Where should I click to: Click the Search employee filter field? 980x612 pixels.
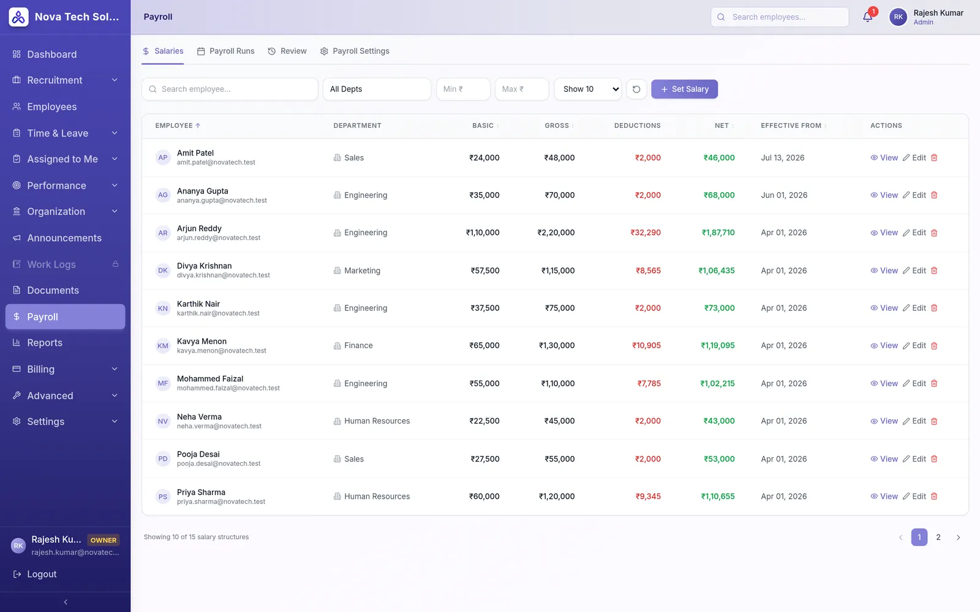(x=230, y=89)
